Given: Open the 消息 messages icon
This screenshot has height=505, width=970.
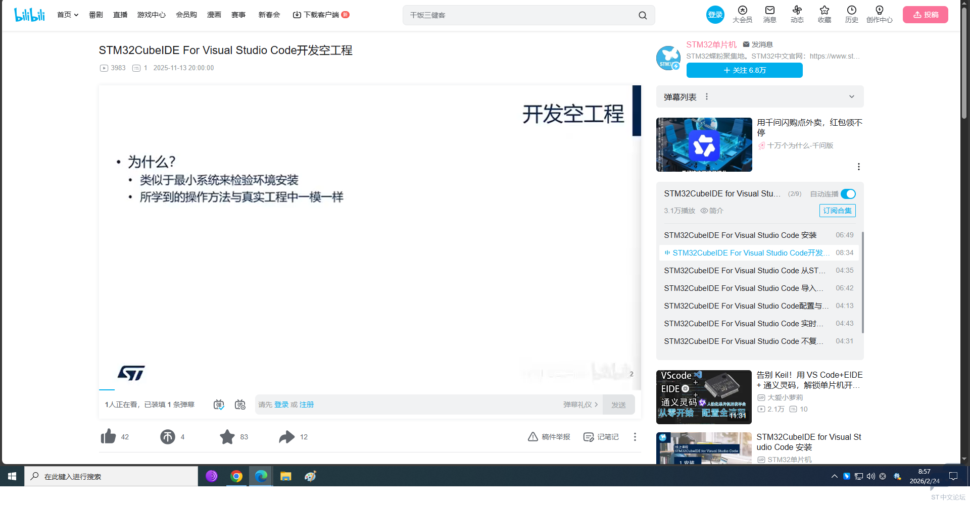Looking at the screenshot, I should coord(769,14).
